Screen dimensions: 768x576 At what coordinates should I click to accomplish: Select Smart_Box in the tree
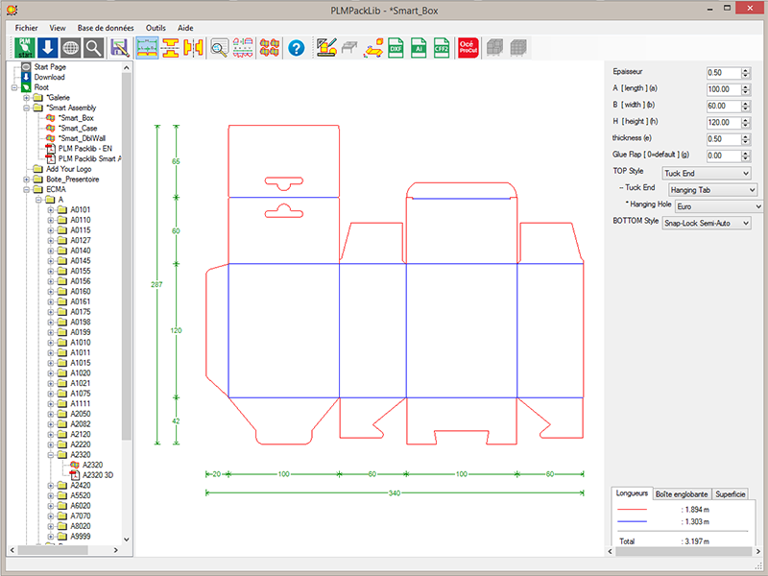point(76,118)
